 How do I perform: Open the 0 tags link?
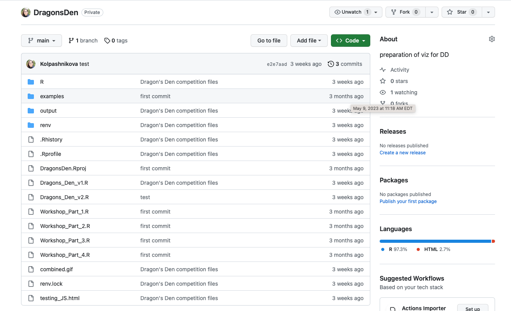[x=116, y=41]
